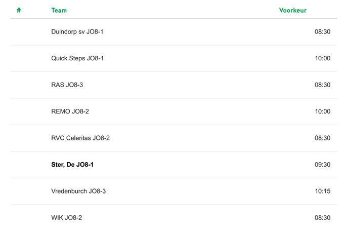The image size is (346, 230).
Task: Select bold Ster, De JO8-1 team
Action: (72, 165)
